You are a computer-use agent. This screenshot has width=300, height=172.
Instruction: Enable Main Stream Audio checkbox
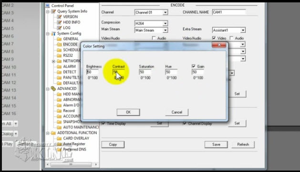point(154,38)
